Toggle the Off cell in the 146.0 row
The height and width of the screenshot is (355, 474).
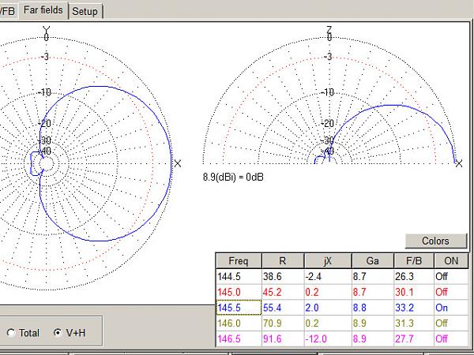[x=451, y=323]
